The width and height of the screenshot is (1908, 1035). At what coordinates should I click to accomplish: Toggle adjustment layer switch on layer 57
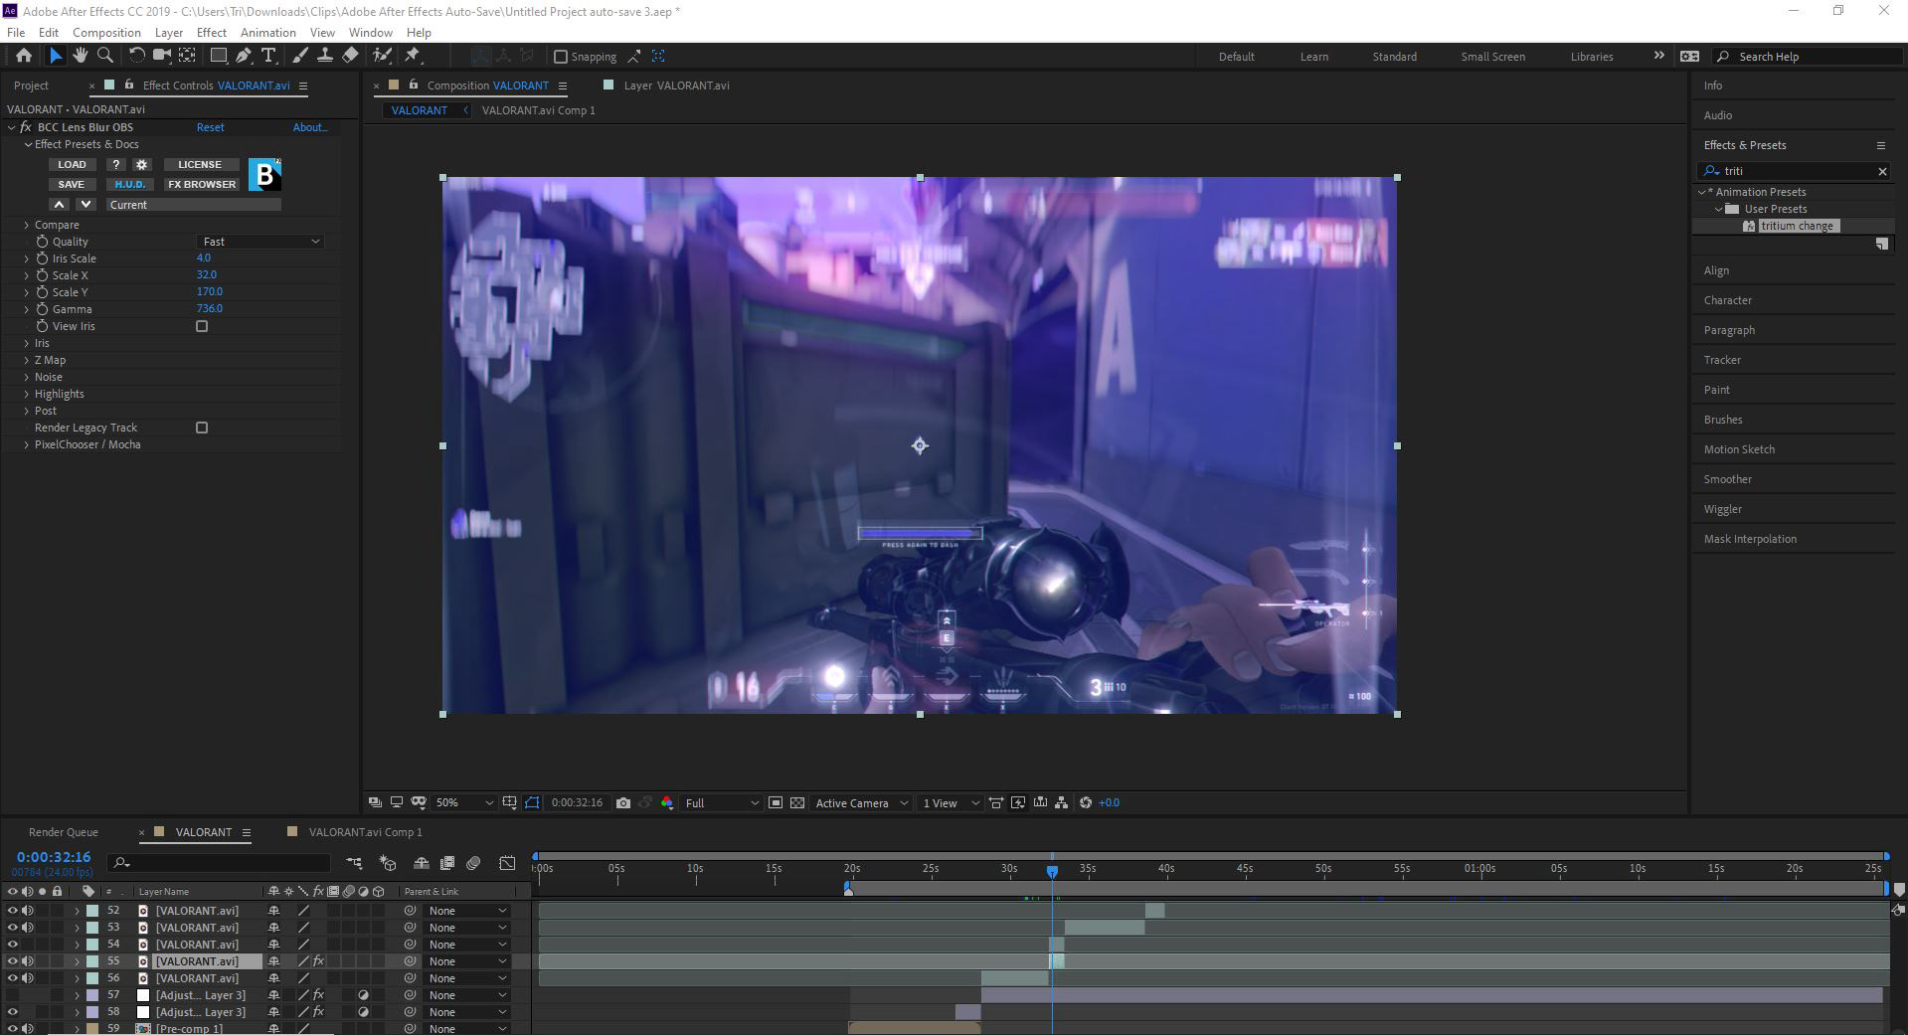[363, 995]
